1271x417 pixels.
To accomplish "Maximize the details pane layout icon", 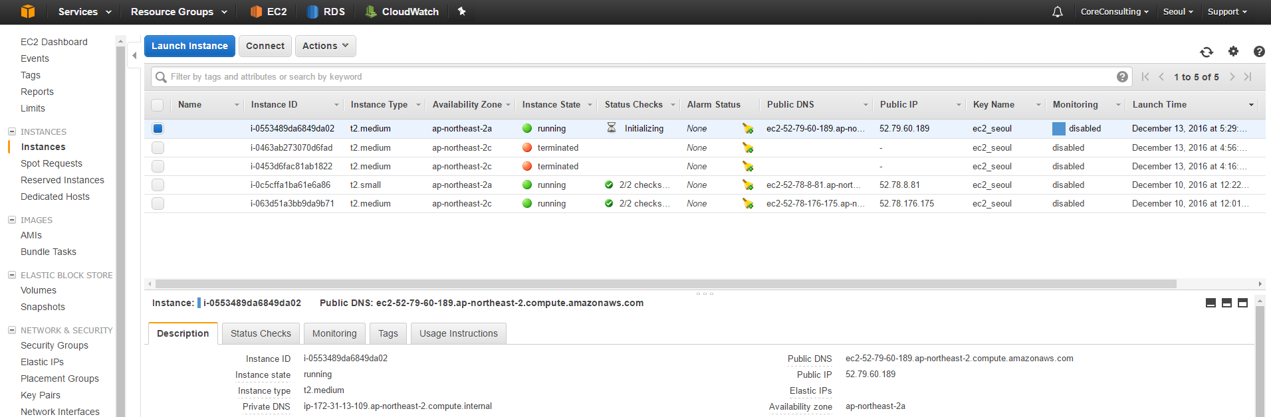I will pyautogui.click(x=1242, y=303).
